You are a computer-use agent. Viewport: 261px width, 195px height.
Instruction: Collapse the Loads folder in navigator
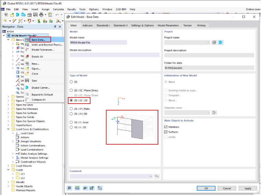click(8, 170)
